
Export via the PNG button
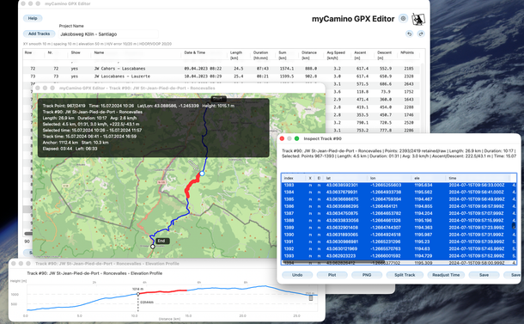pyautogui.click(x=367, y=275)
